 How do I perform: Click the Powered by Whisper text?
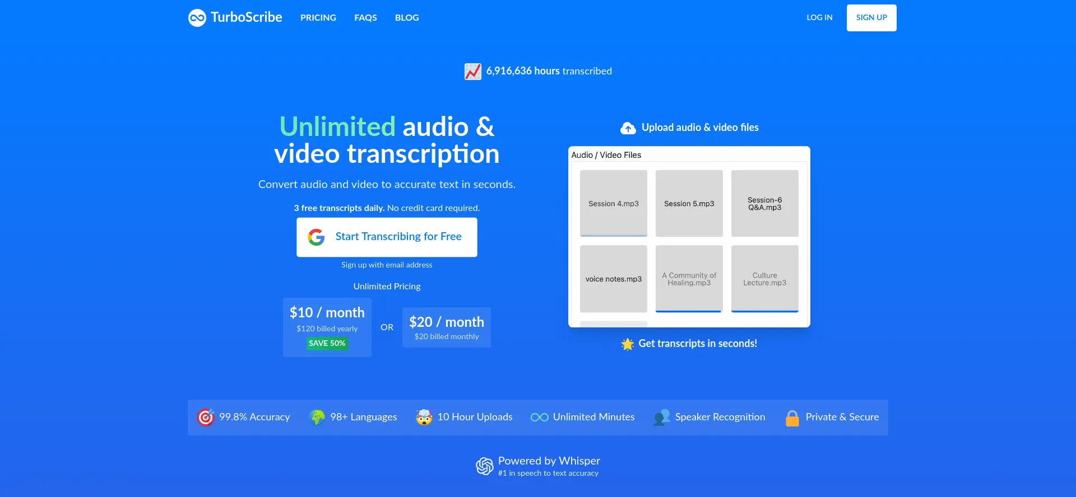pos(549,461)
